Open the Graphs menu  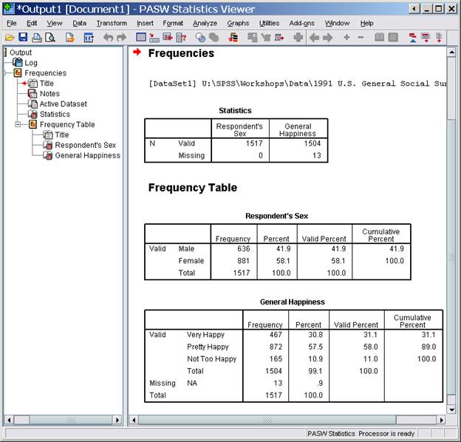(238, 23)
